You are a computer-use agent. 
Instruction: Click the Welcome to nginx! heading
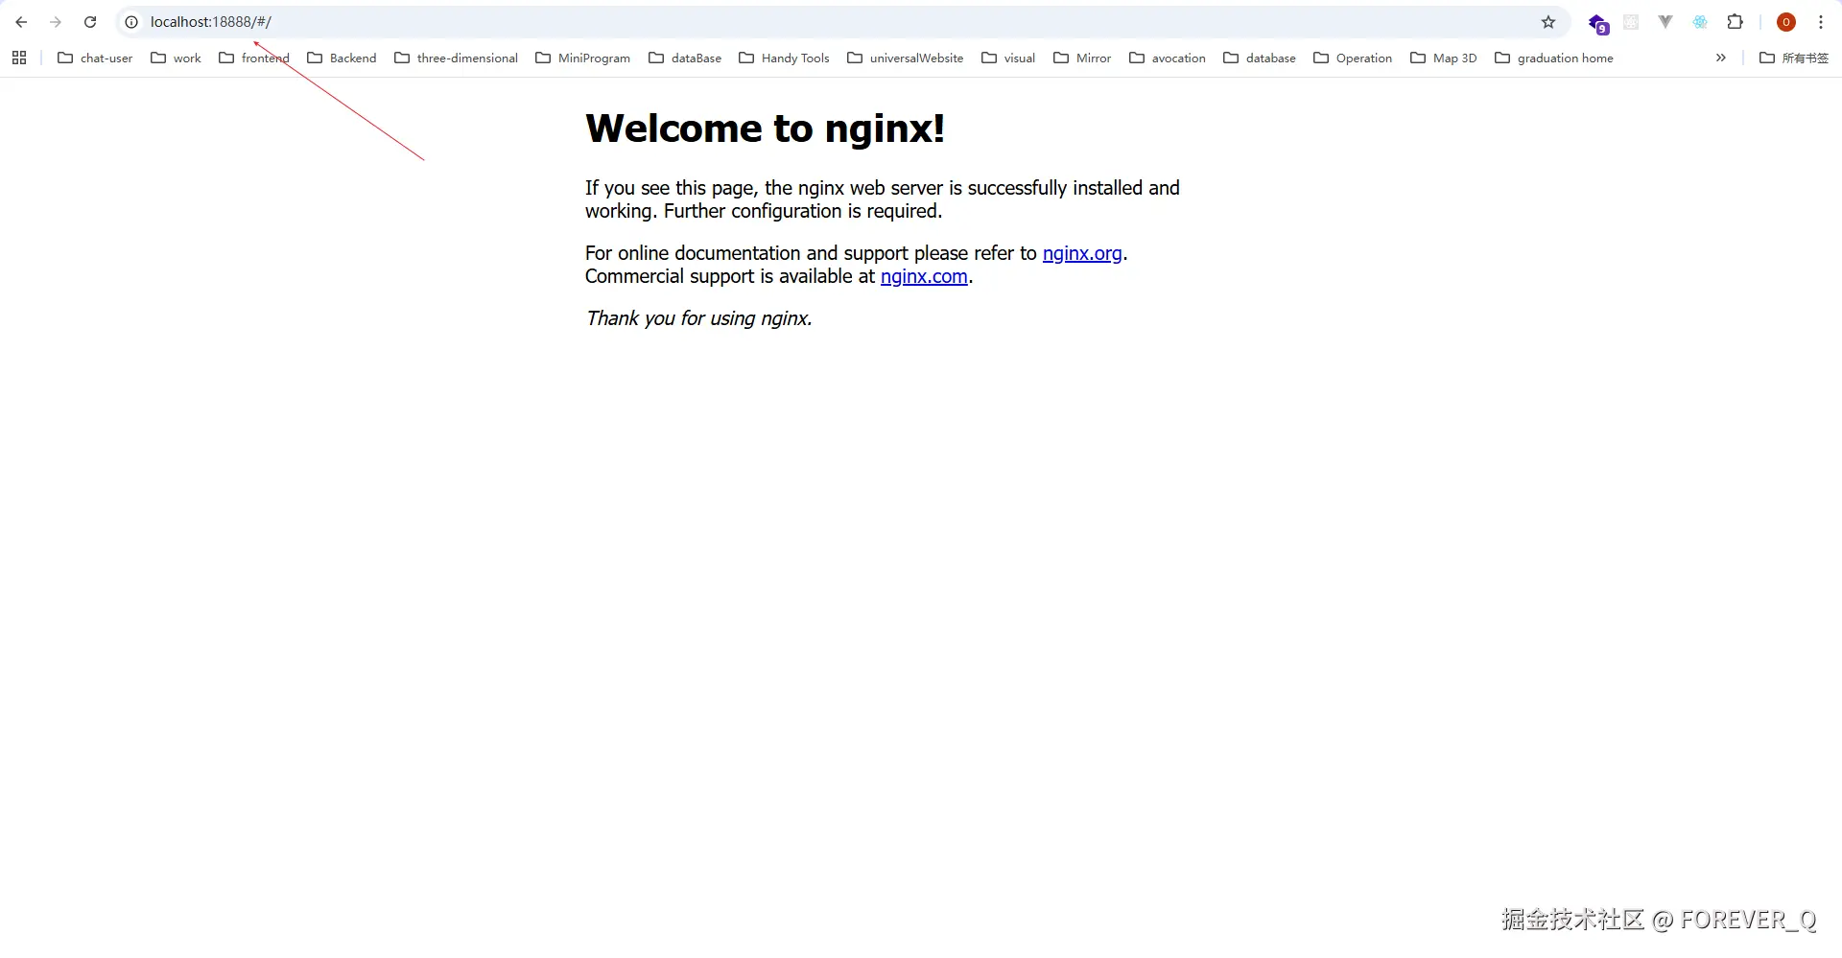tap(766, 129)
